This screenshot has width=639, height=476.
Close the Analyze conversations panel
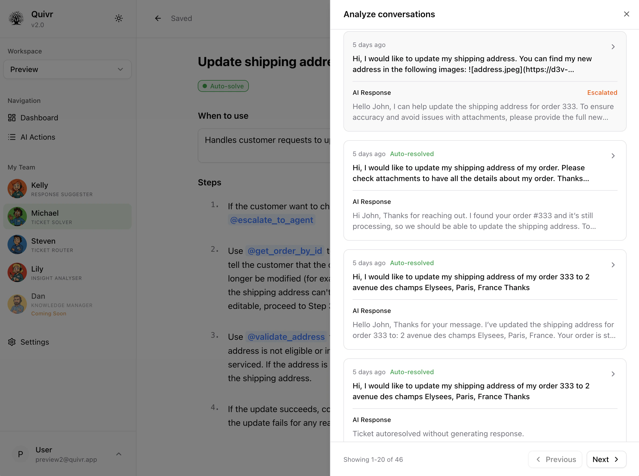626,14
